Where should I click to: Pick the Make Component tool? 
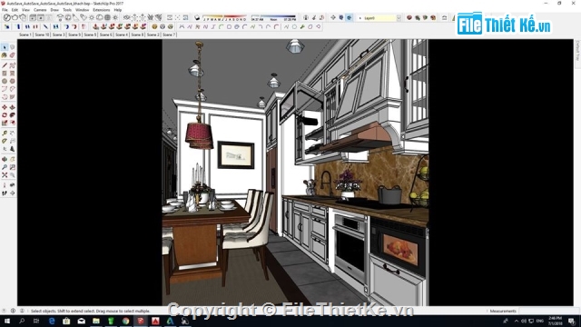12,47
